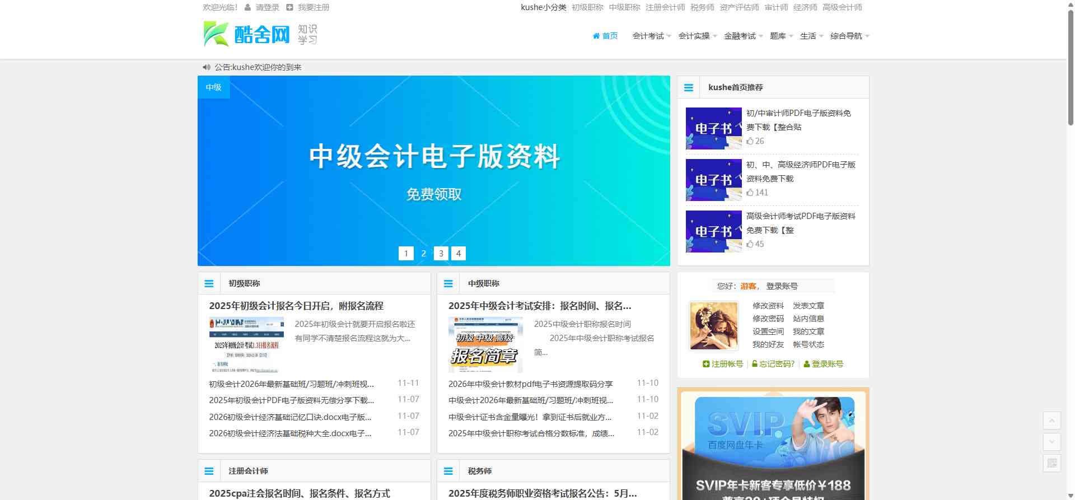Click the 我要注册 register link
Image resolution: width=1075 pixels, height=500 pixels.
(313, 7)
